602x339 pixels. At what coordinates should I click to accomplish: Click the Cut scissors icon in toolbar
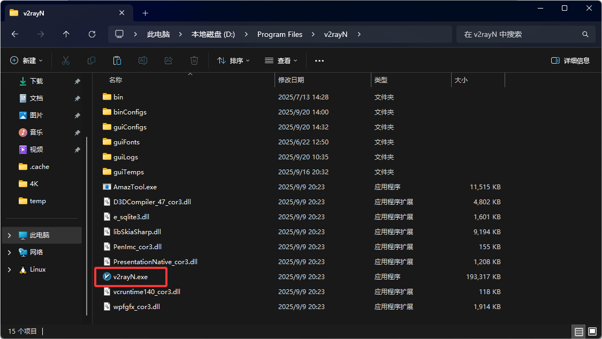point(66,61)
